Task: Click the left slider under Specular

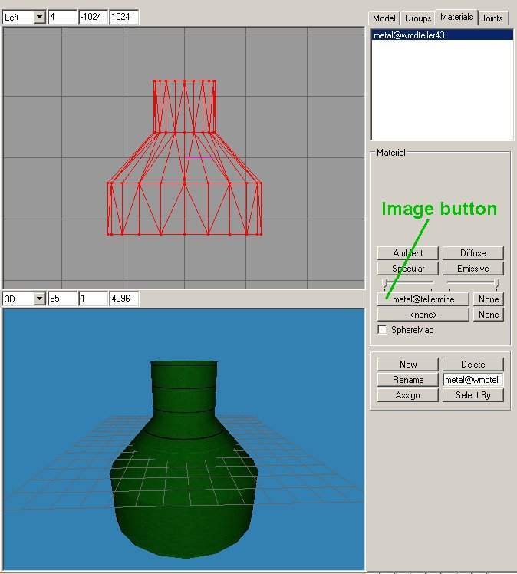Action: pyautogui.click(x=386, y=283)
